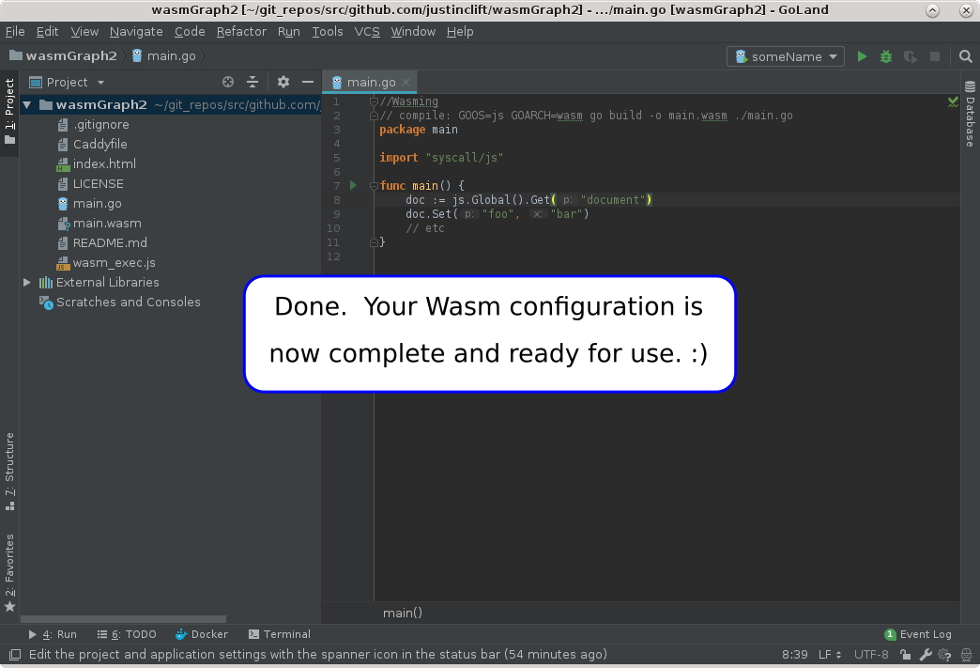This screenshot has height=668, width=980.
Task: Open the Tools menu
Action: (x=328, y=31)
